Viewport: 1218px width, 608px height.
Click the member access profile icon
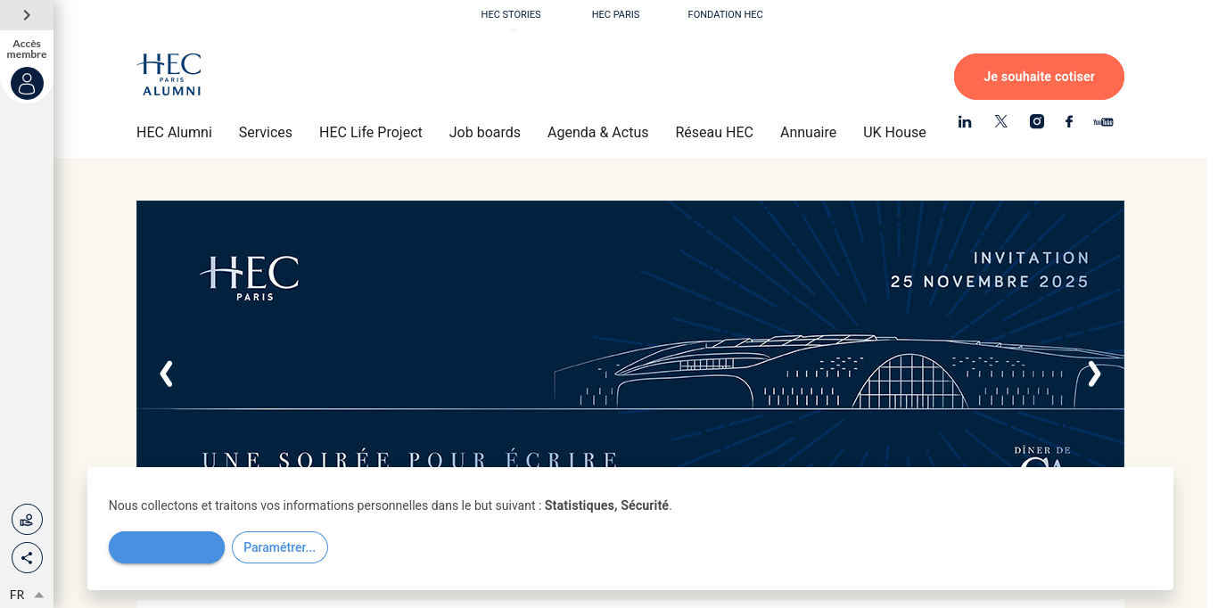27,84
